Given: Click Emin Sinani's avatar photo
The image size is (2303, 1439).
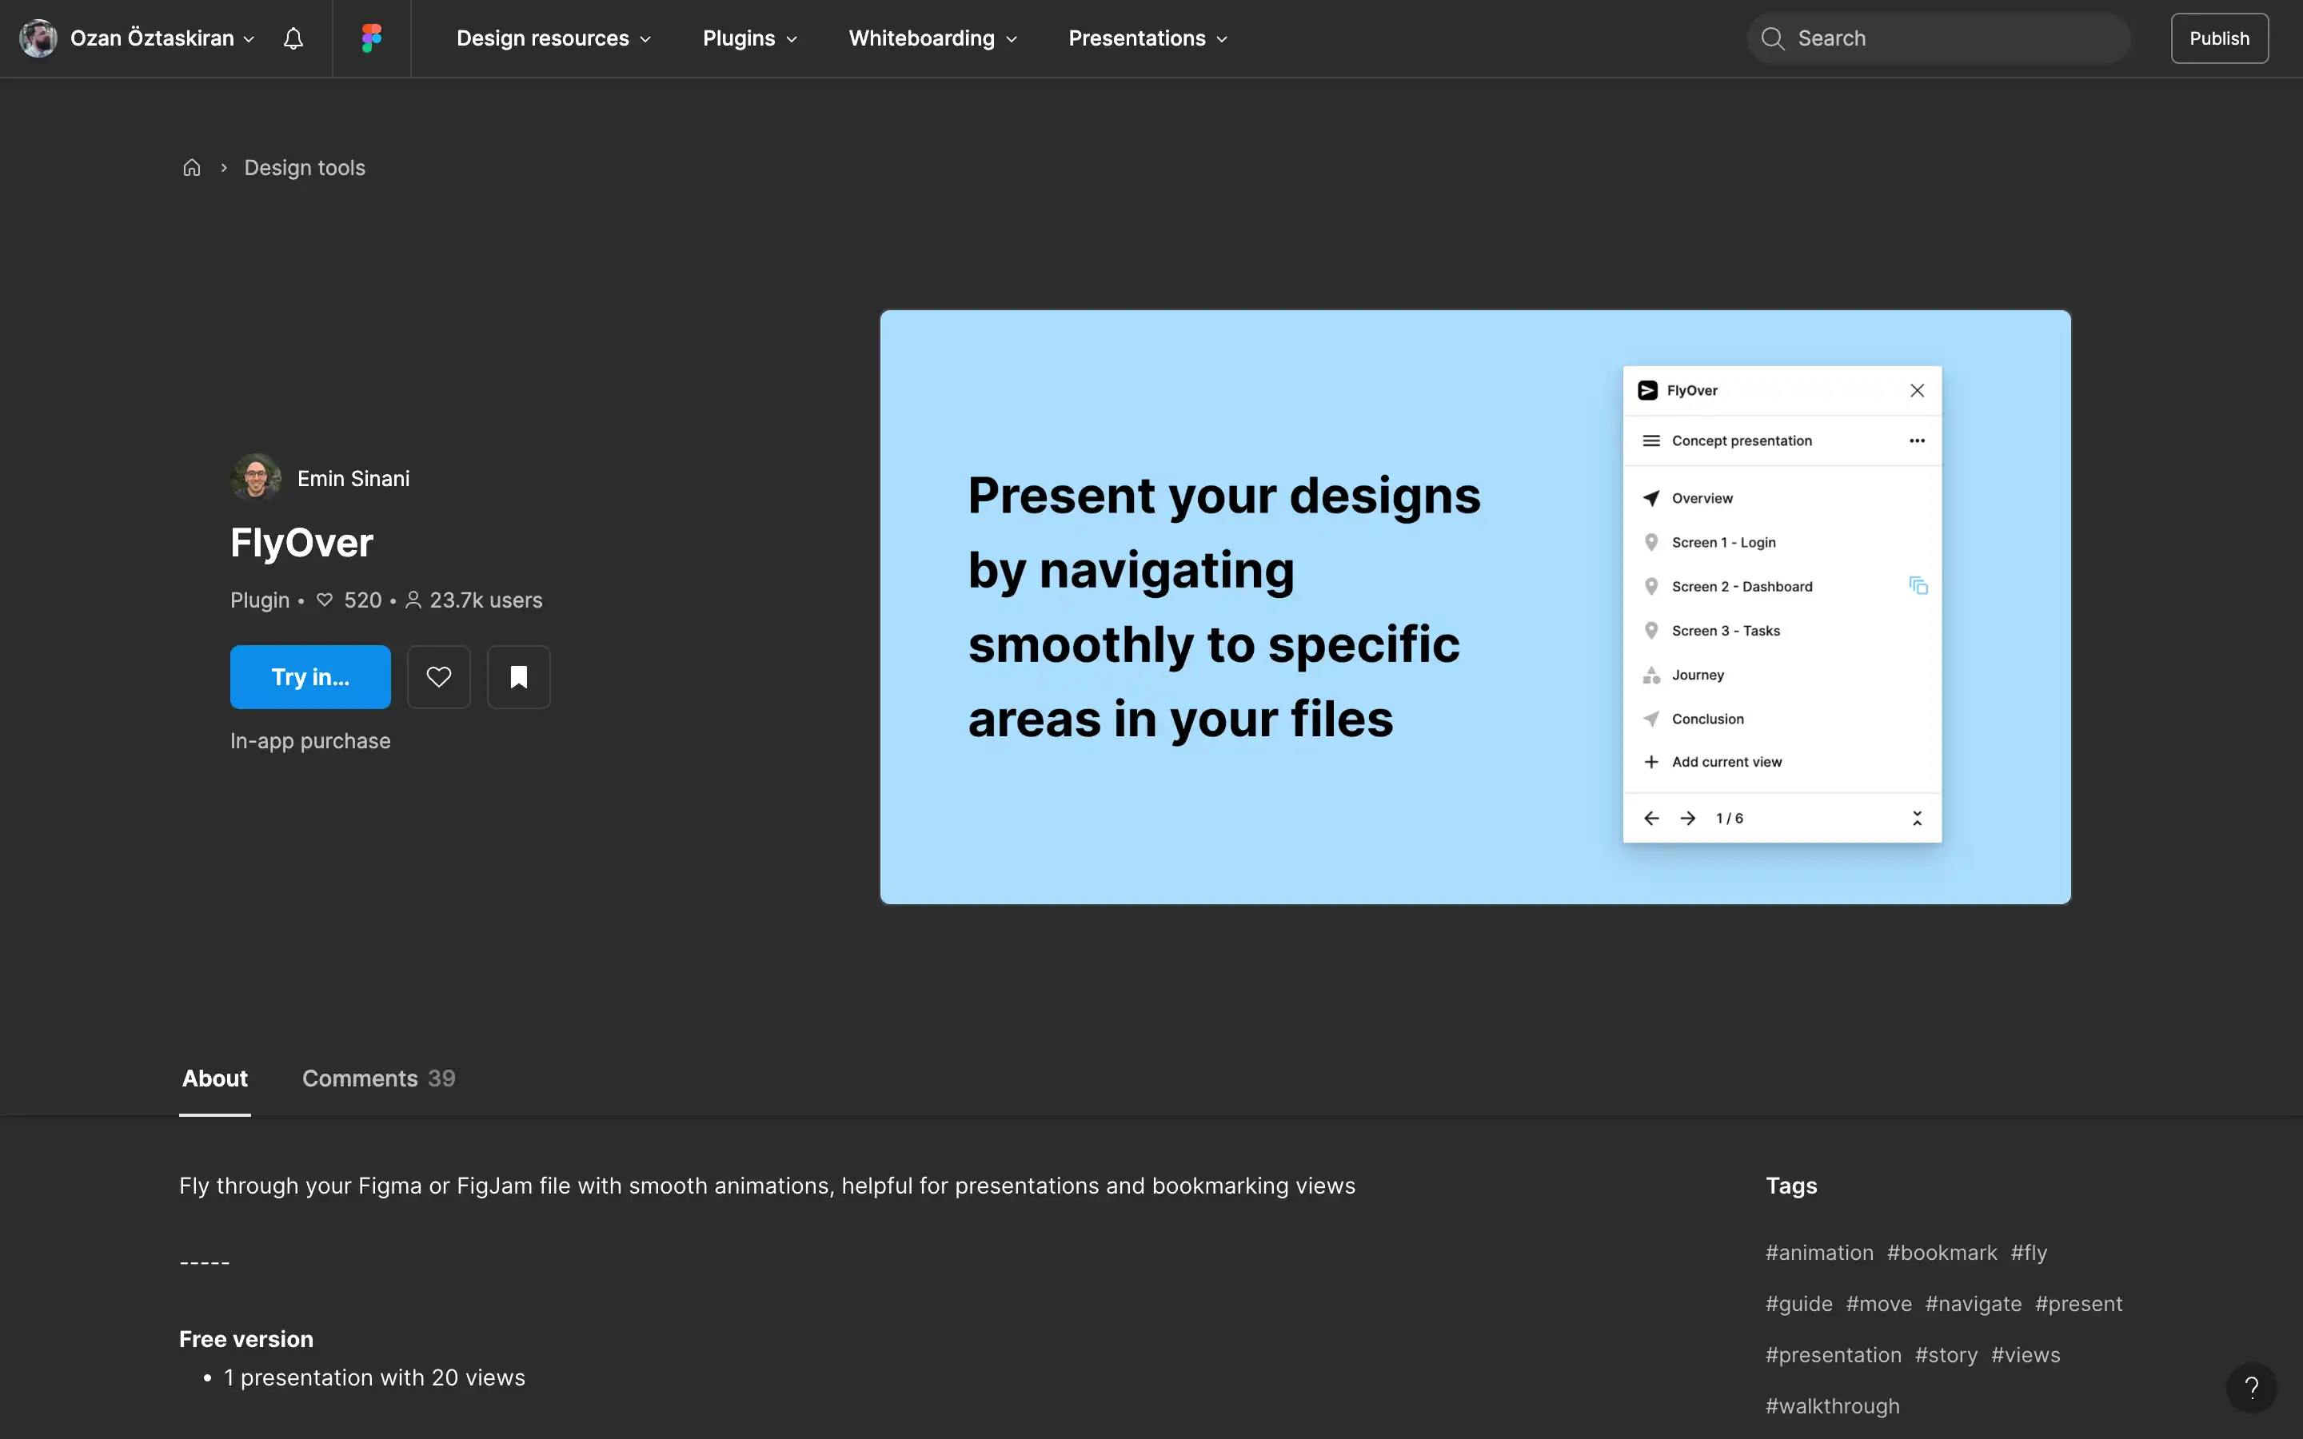Looking at the screenshot, I should point(255,478).
